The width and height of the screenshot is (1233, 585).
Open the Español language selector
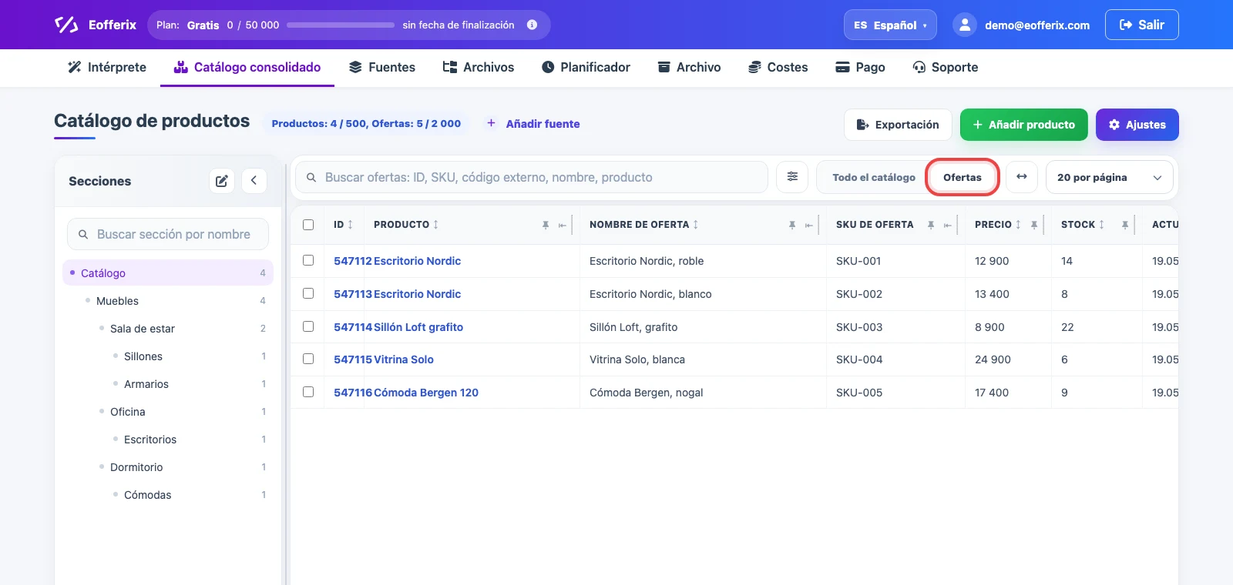pos(890,25)
